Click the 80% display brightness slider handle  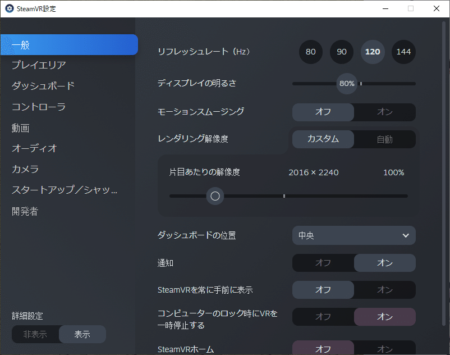coord(347,84)
